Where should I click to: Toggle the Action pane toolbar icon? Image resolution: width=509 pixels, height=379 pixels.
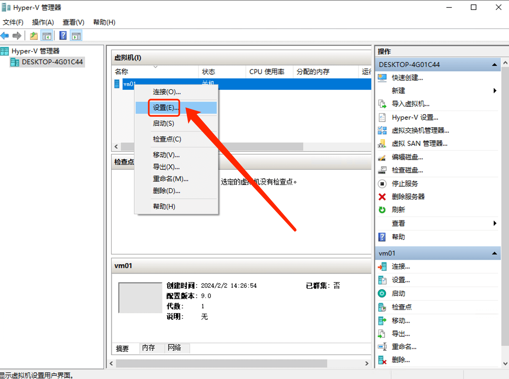(x=76, y=36)
